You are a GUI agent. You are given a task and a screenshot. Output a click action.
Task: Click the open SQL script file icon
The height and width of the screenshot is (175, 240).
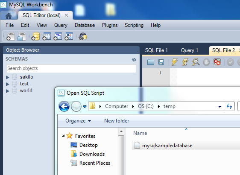(22, 36)
